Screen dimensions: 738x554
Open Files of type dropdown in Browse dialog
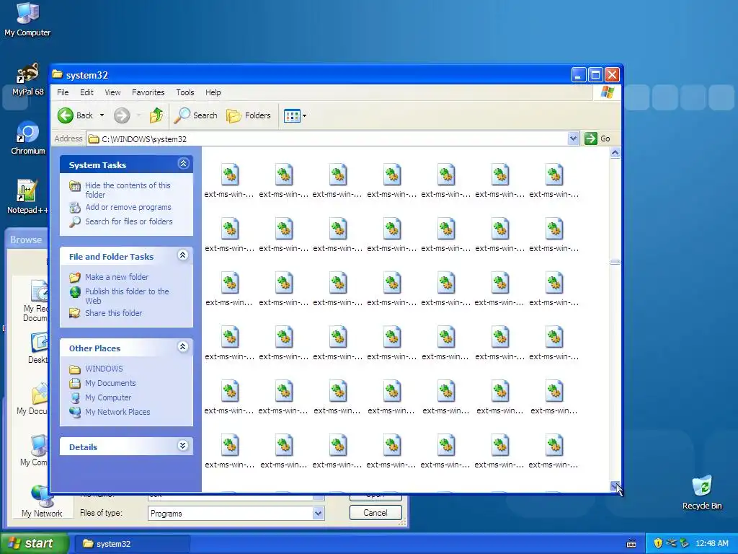coord(318,513)
